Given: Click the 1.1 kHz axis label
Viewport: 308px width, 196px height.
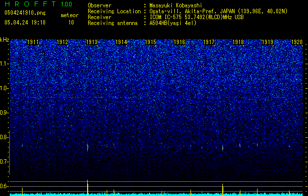Looking at the screenshot, I should [4, 64].
